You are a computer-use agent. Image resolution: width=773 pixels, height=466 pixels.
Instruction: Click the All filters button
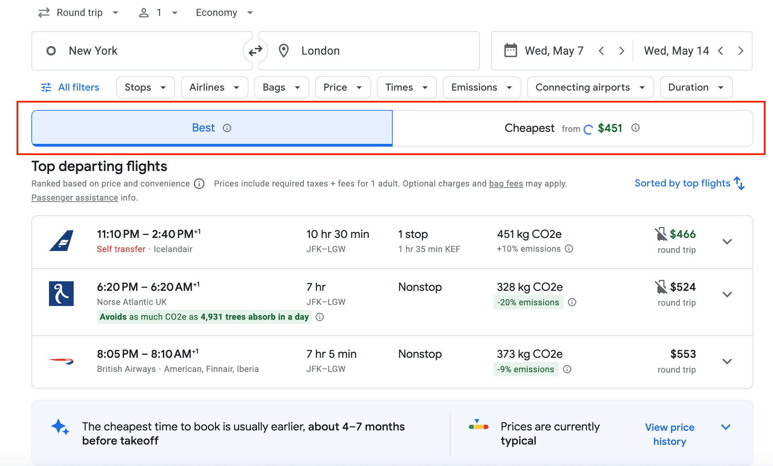pos(70,87)
